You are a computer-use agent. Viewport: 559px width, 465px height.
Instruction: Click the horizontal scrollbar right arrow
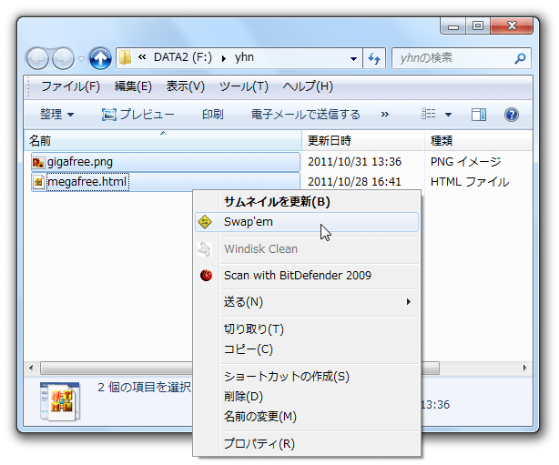pos(524,368)
